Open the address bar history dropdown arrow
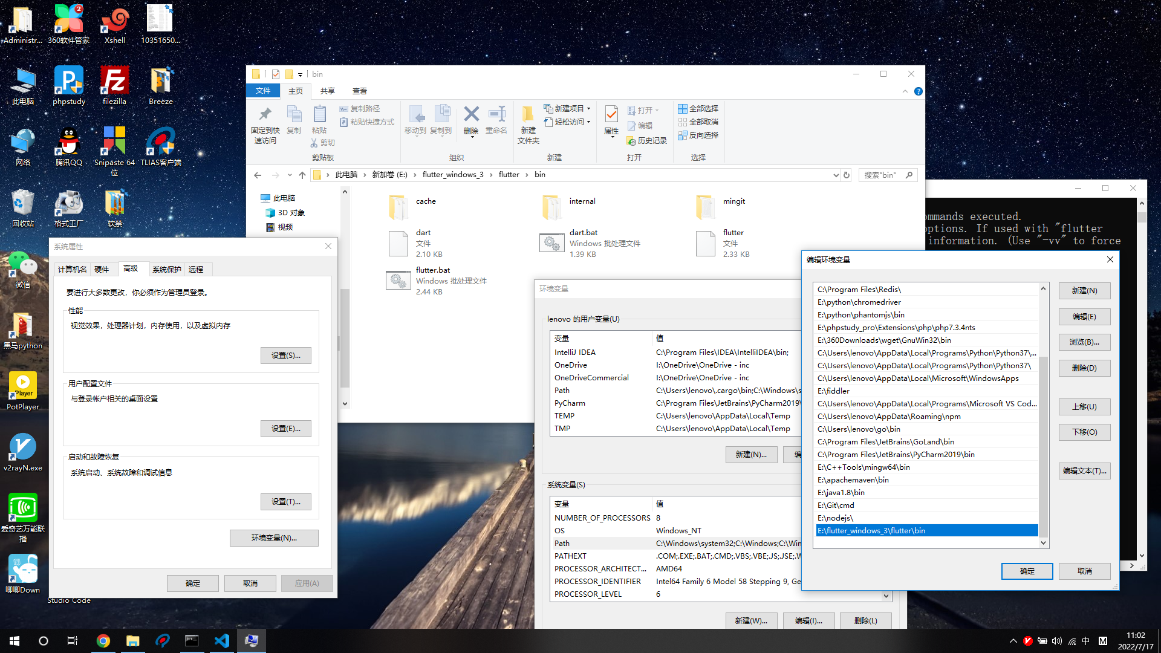The height and width of the screenshot is (653, 1161). click(836, 175)
